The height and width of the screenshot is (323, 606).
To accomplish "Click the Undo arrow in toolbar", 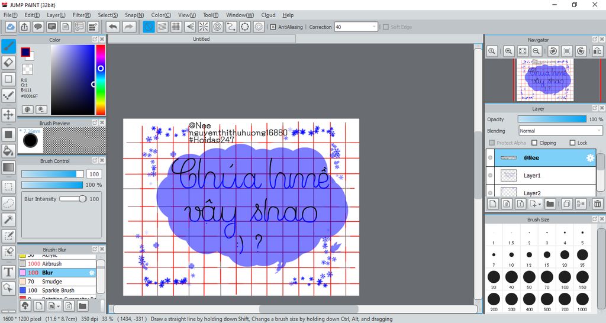I will (113, 27).
